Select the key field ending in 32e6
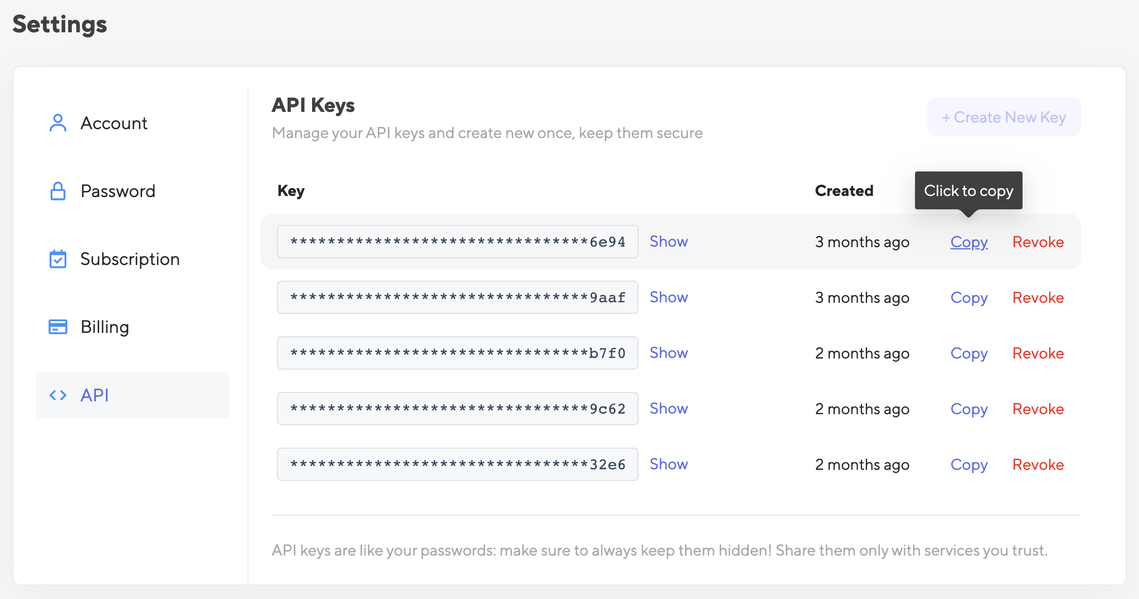The image size is (1139, 599). [x=457, y=464]
